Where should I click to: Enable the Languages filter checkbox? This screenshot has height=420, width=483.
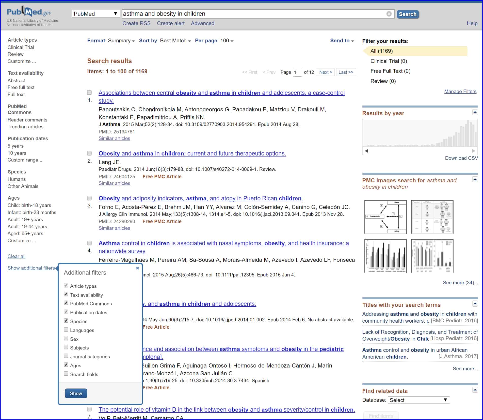pos(66,330)
